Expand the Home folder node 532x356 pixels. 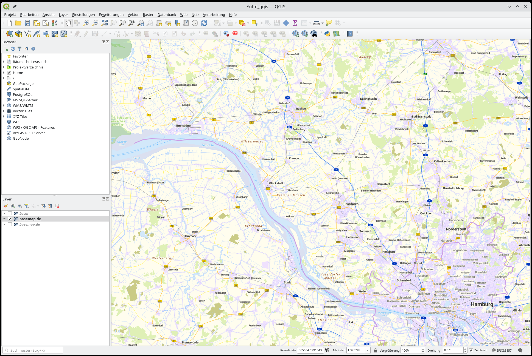(4, 73)
